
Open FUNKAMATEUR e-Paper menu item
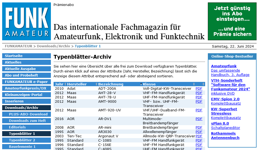(x=27, y=82)
